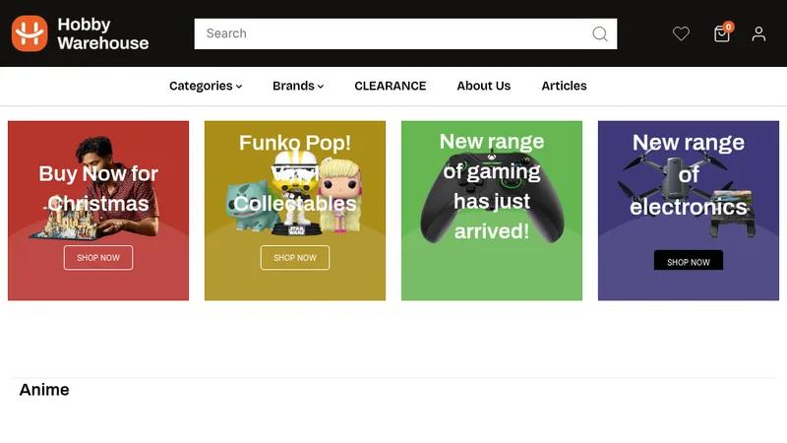Open the user account icon
The image size is (787, 443).
[758, 33]
